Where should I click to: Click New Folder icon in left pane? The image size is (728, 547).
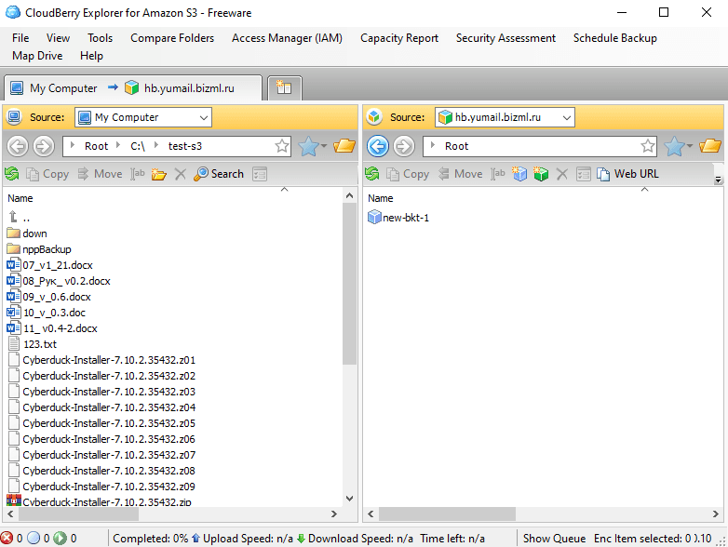pyautogui.click(x=159, y=175)
